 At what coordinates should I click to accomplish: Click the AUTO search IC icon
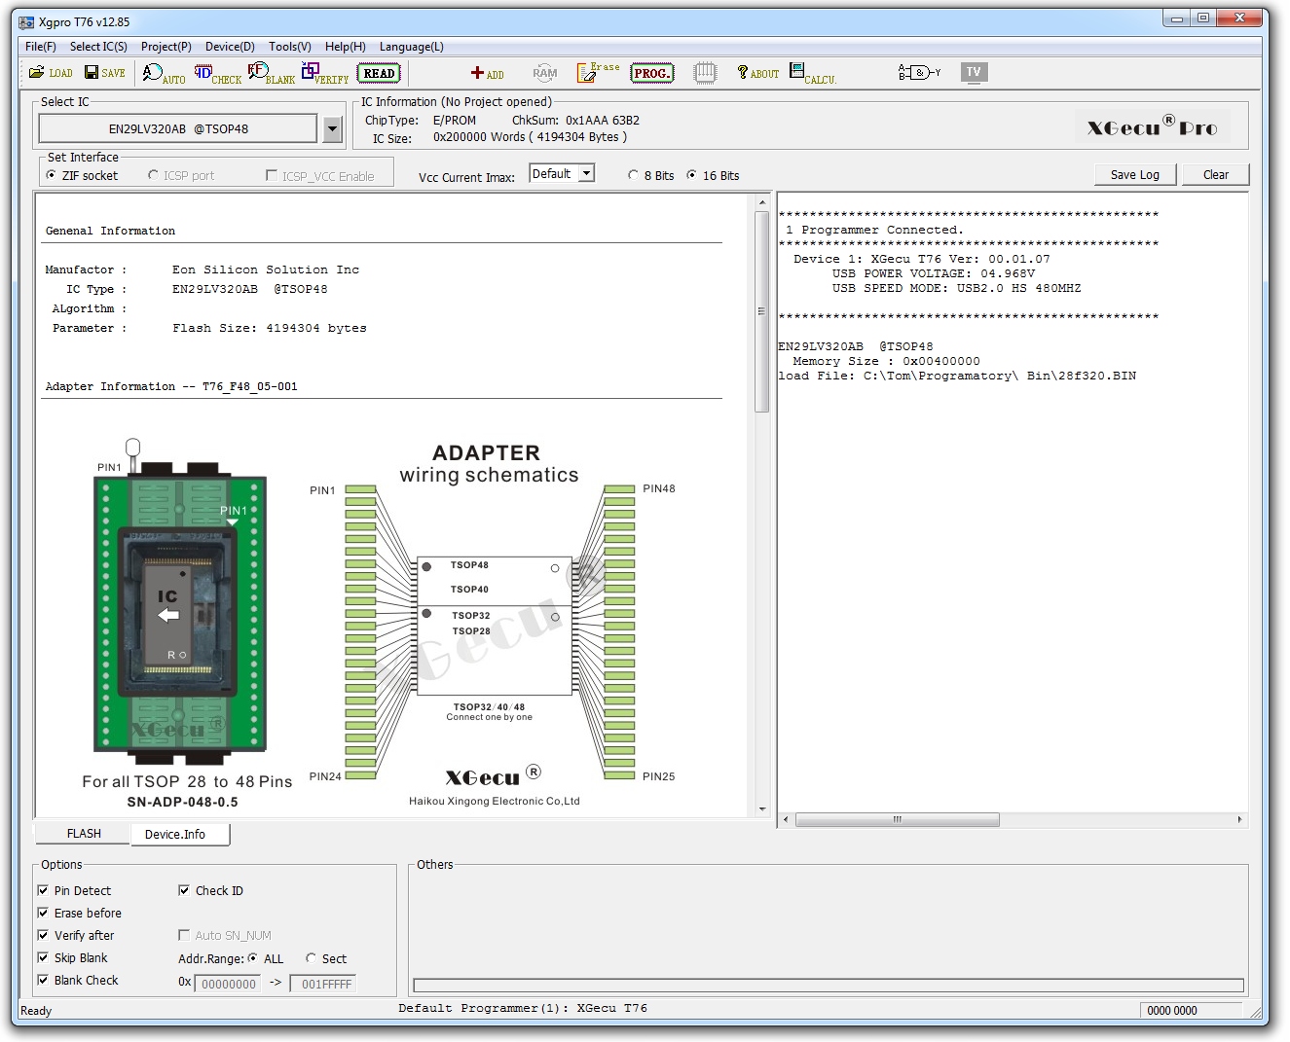164,73
